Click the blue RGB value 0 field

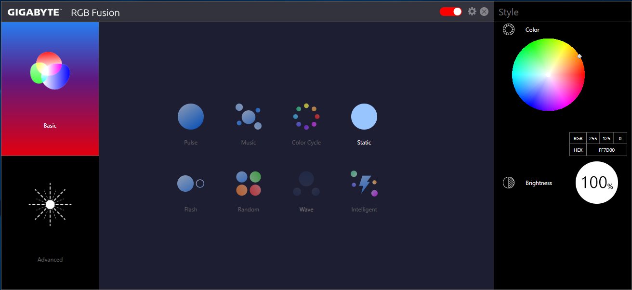620,138
